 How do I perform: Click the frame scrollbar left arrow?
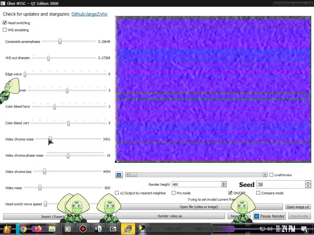[128, 175]
